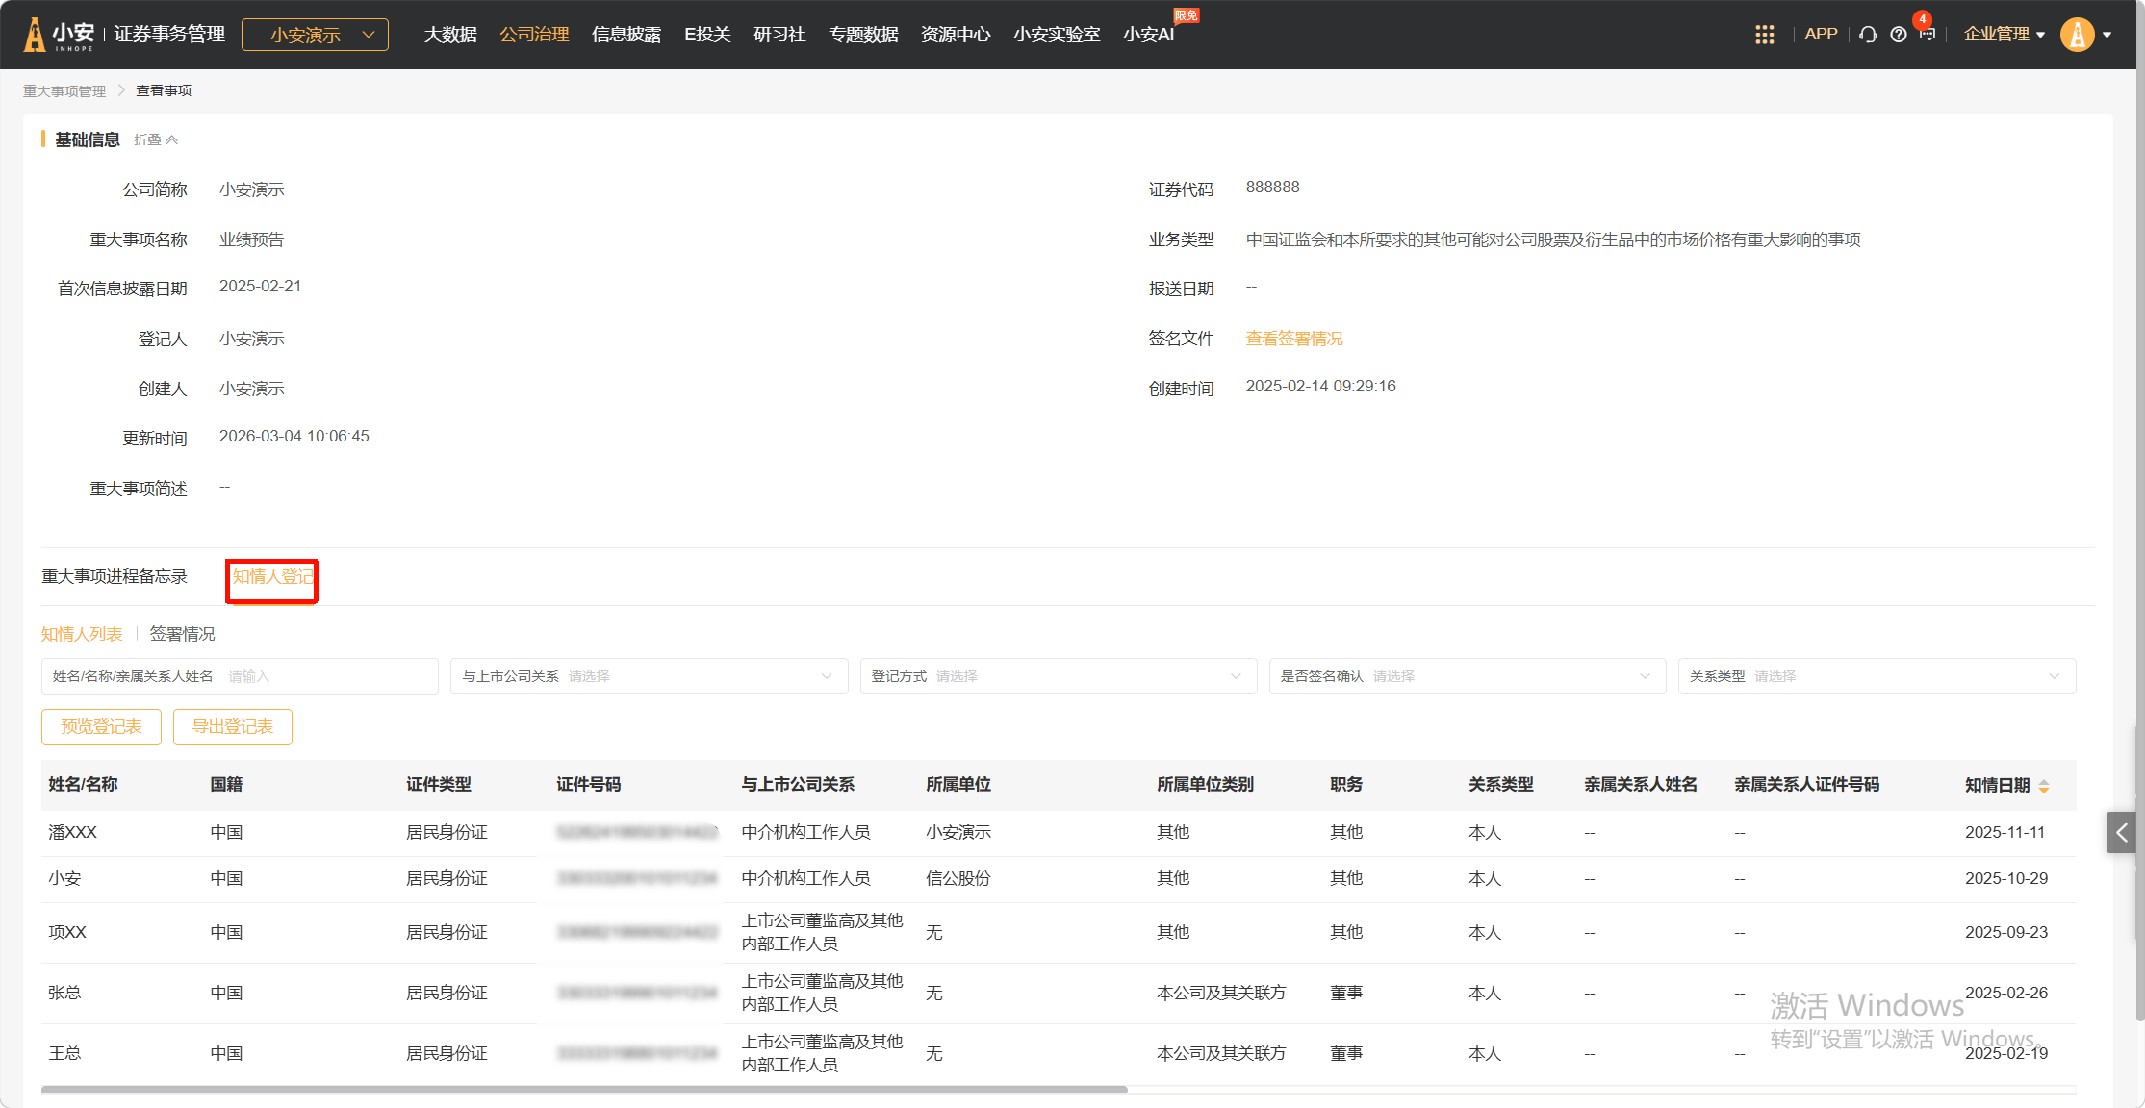The image size is (2145, 1108).
Task: Open the 小安演示 company selector dropdown
Action: click(315, 35)
